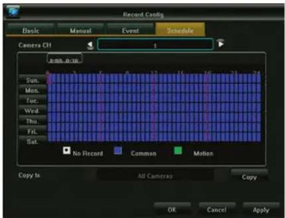285x218 pixels.
Task: Select the Sat. day row button
Action: [33, 141]
